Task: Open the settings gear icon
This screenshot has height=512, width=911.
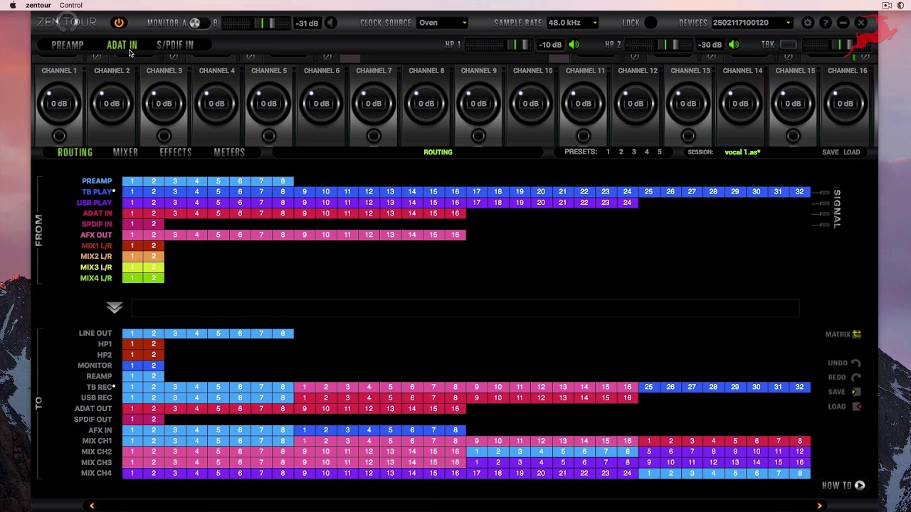Action: [x=807, y=23]
